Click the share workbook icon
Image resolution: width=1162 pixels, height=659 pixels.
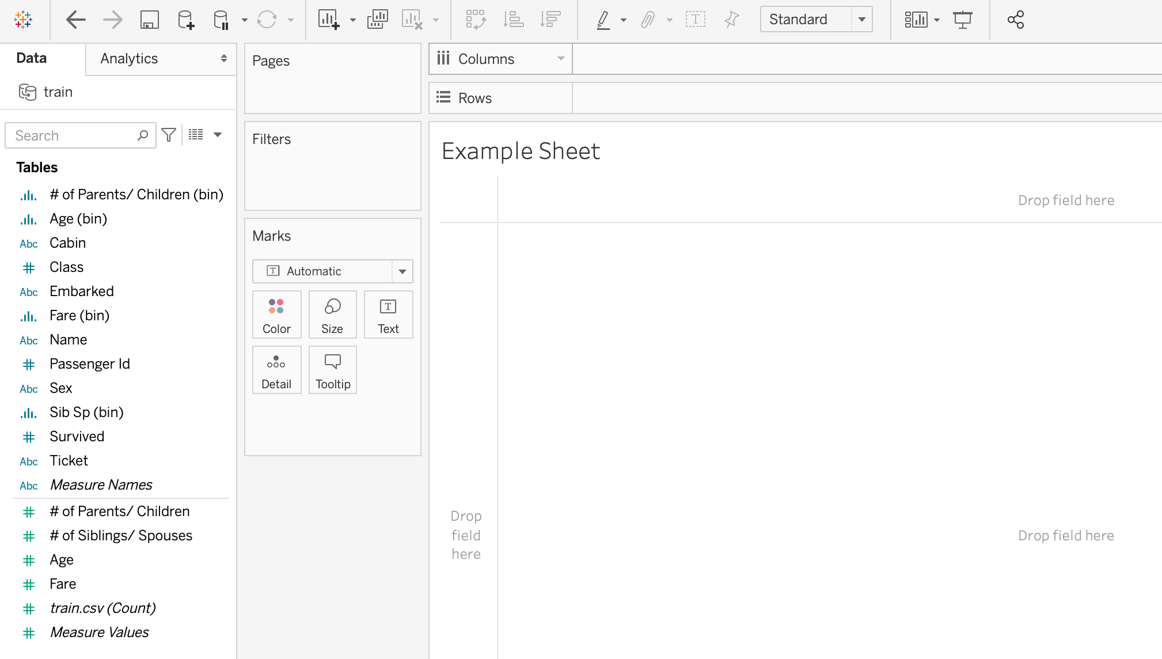tap(1016, 20)
